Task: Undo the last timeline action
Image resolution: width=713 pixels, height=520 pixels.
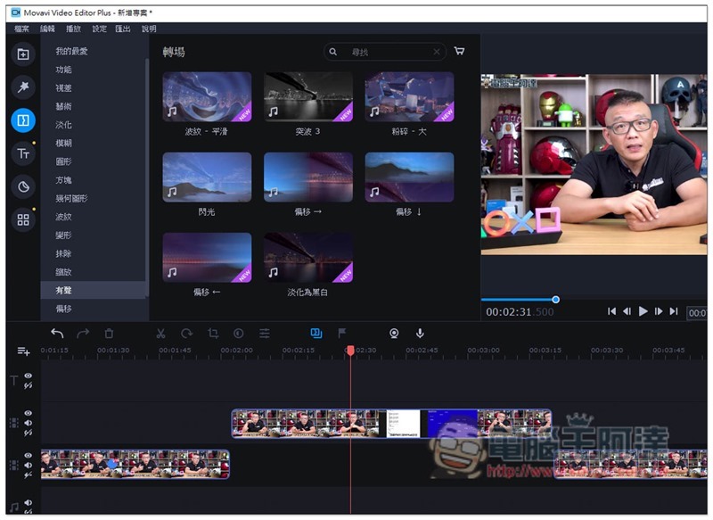Action: 57,334
